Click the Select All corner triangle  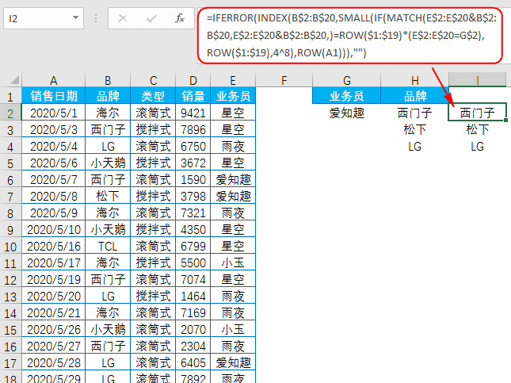pyautogui.click(x=14, y=80)
